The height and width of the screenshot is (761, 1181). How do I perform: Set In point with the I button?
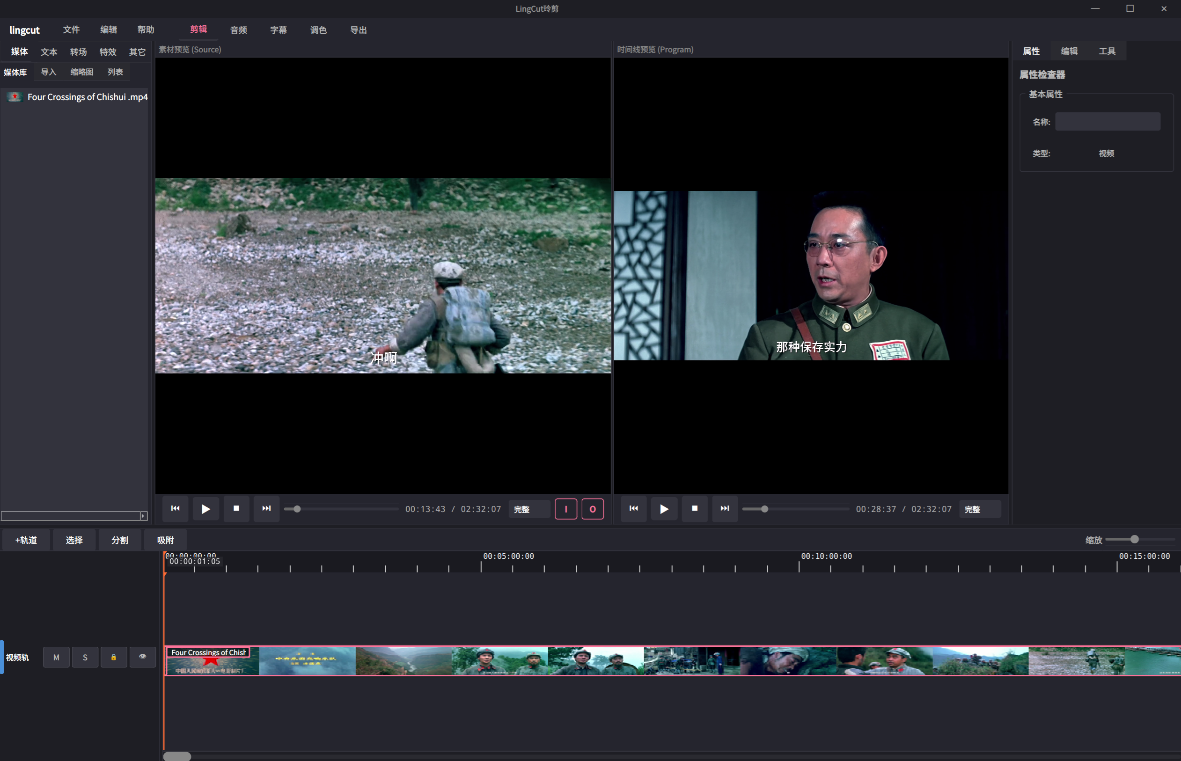pyautogui.click(x=566, y=509)
